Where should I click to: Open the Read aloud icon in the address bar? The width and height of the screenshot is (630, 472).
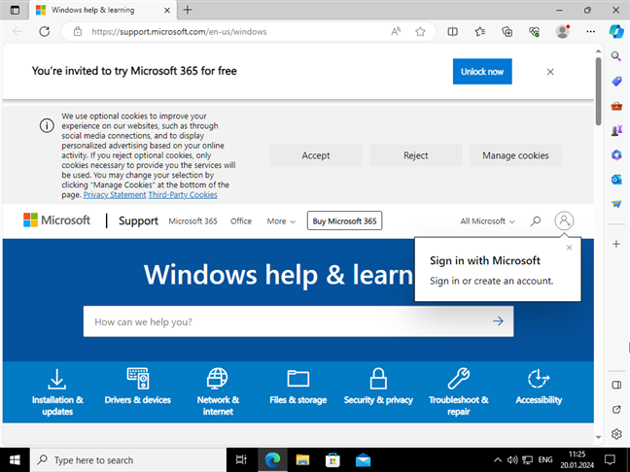click(x=396, y=32)
